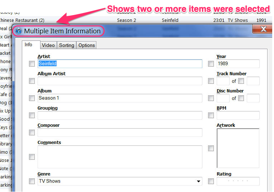This screenshot has width=274, height=192.
Task: Open the Video tab
Action: [48, 45]
